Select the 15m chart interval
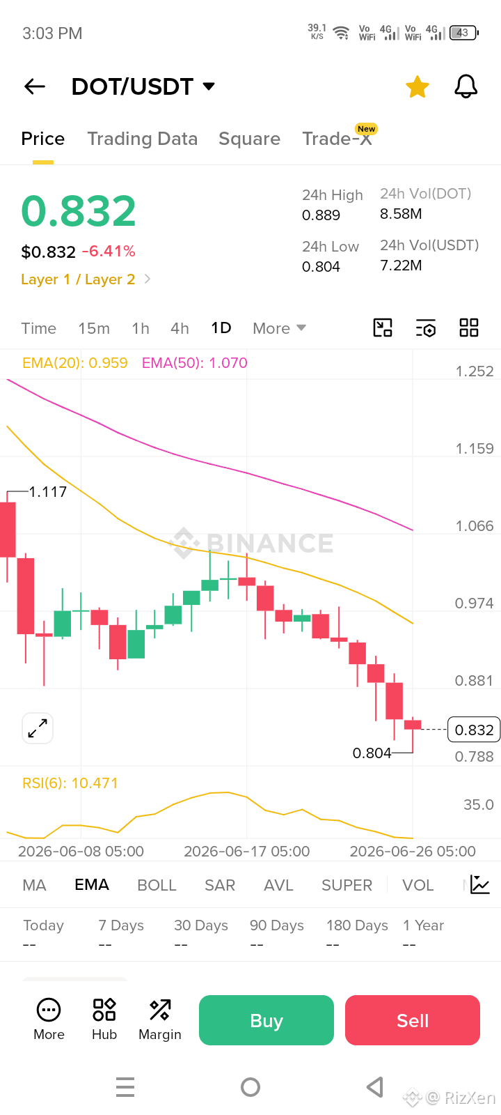The height and width of the screenshot is (1115, 501). [x=94, y=328]
